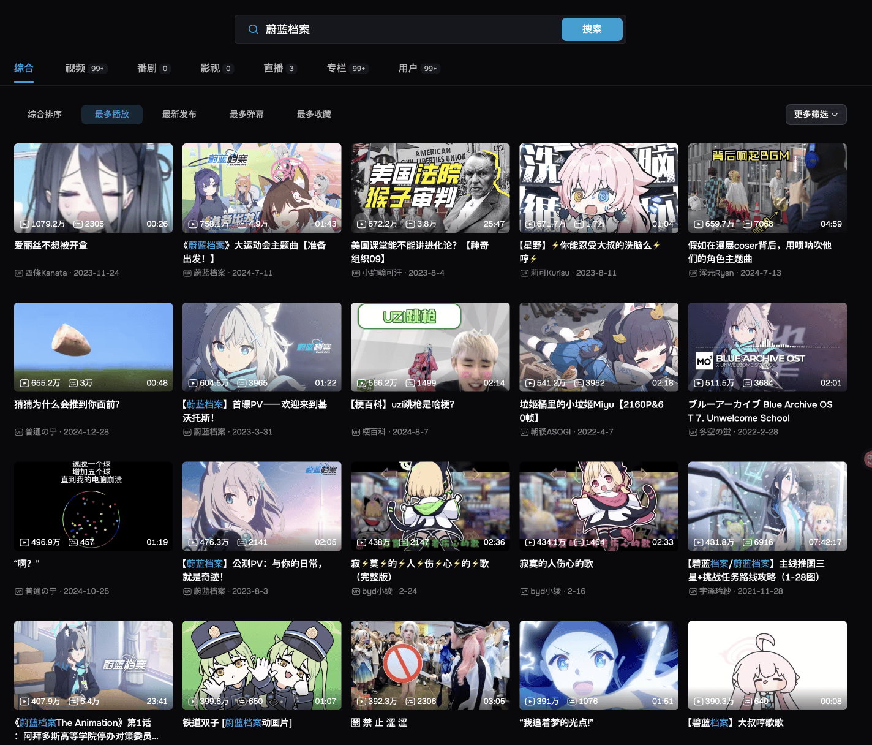Open BLUE ARCHIVE OST thumbnail

[767, 347]
